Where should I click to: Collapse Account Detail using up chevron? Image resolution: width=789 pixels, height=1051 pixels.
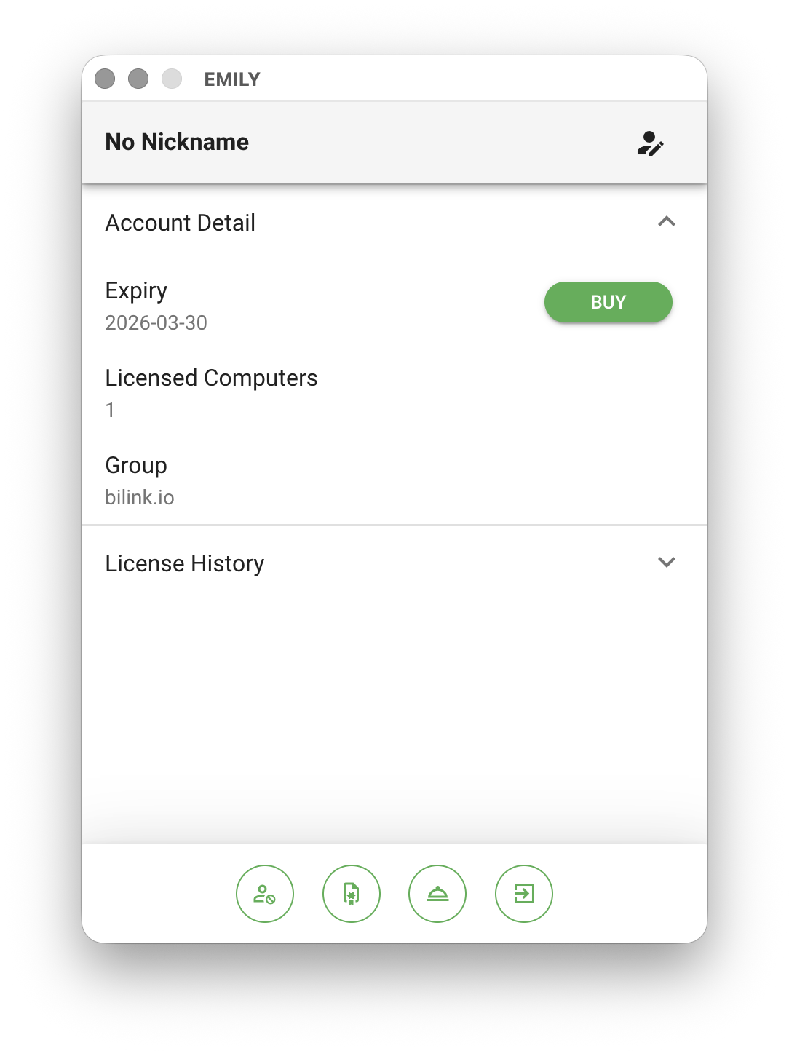pos(667,221)
